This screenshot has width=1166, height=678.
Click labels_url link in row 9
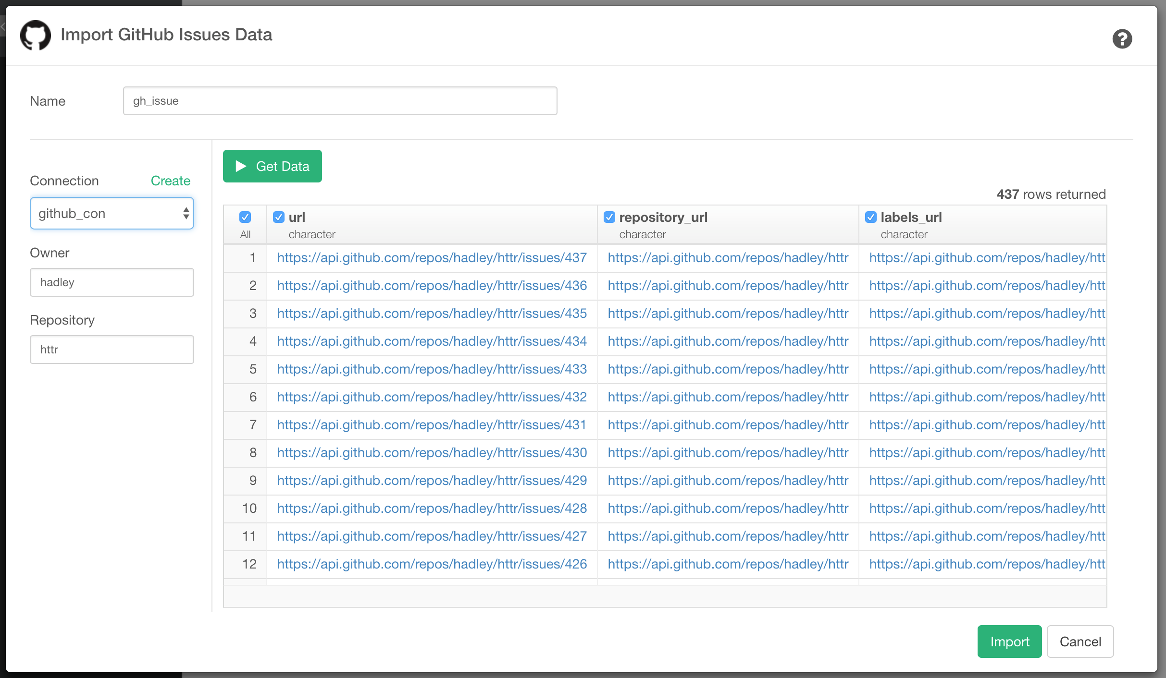(987, 481)
